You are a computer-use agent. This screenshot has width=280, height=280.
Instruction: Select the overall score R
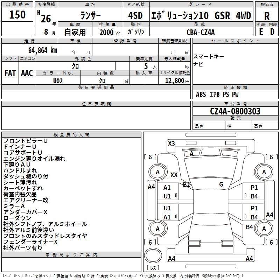267,16
